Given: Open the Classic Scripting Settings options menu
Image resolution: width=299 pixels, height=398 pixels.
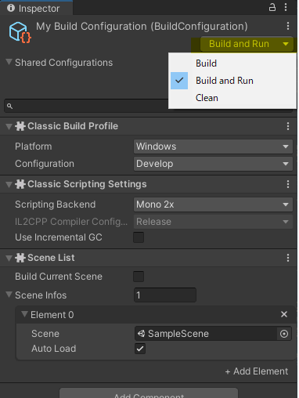Looking at the screenshot, I should pyautogui.click(x=288, y=184).
